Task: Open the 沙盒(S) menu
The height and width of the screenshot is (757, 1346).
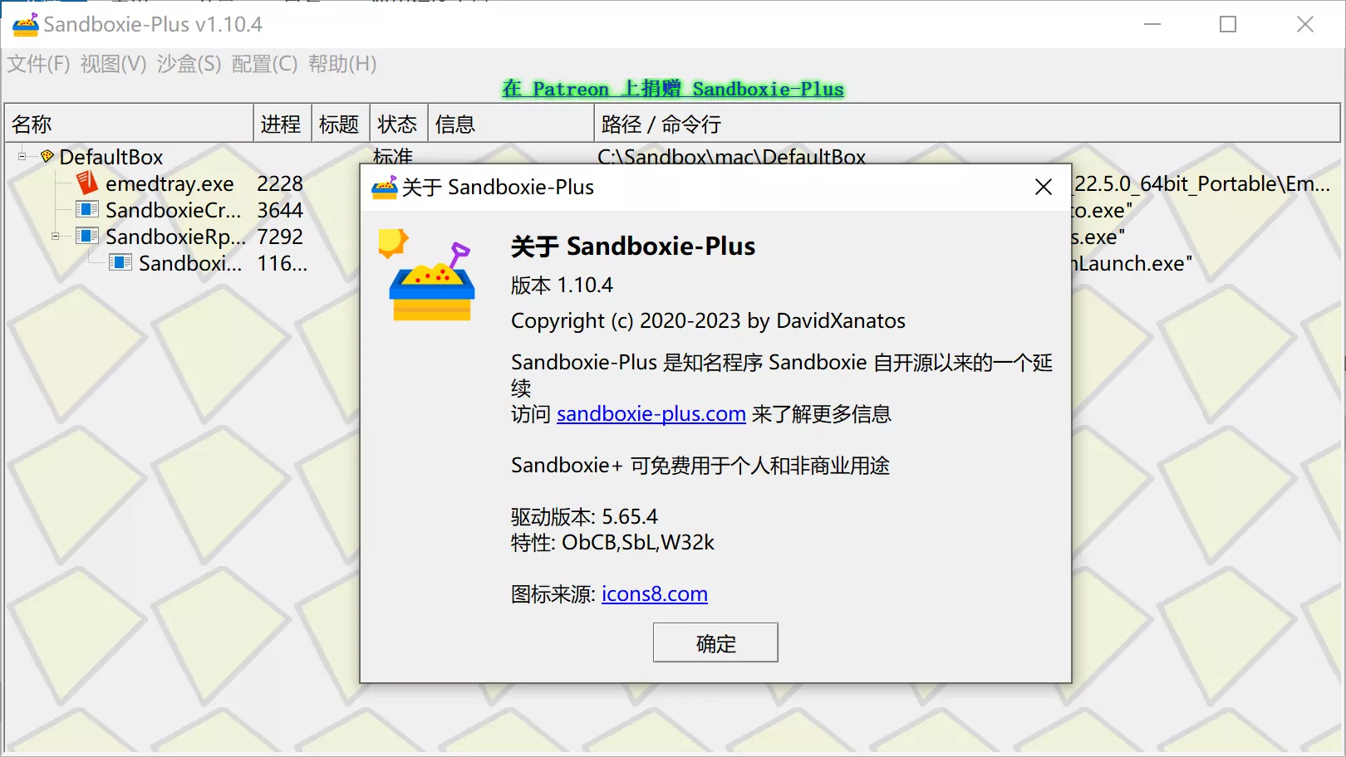Action: [189, 64]
